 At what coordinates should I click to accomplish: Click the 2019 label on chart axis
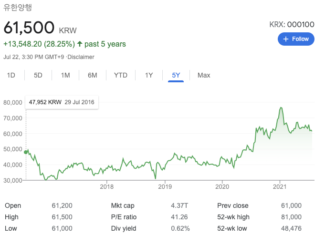(165, 187)
